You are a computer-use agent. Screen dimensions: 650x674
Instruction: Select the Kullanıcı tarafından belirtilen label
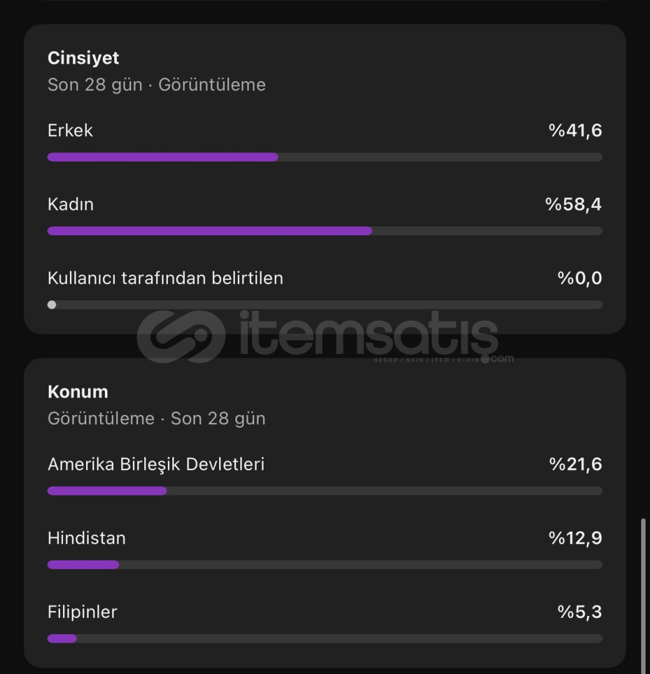(165, 278)
